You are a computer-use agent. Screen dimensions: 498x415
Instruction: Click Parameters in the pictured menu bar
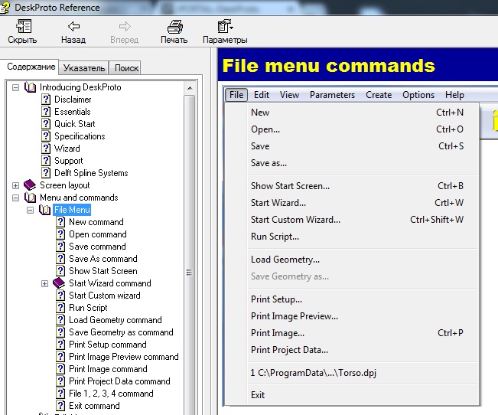pos(332,95)
